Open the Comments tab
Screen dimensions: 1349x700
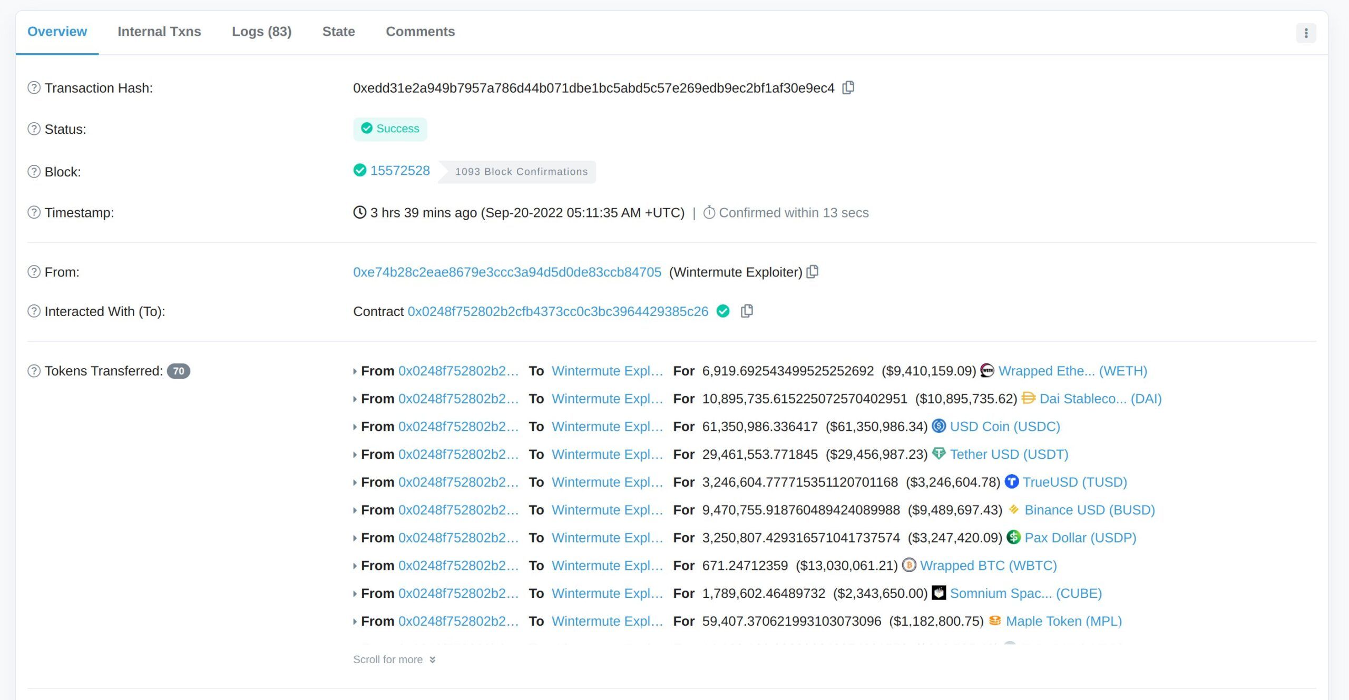tap(420, 32)
